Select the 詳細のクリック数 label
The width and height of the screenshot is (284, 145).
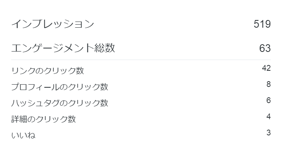(43, 119)
